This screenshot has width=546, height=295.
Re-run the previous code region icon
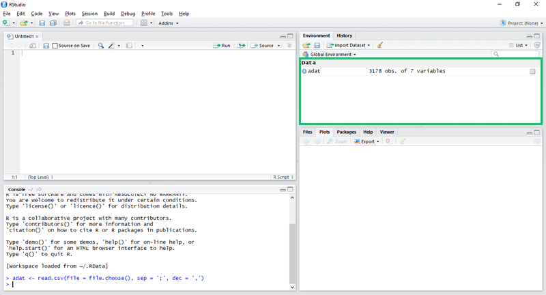(x=242, y=46)
